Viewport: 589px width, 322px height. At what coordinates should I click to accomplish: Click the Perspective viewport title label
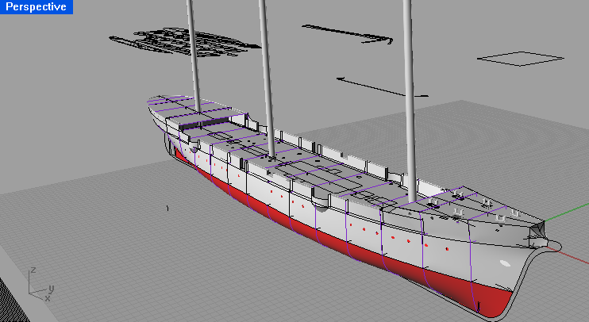pos(36,6)
